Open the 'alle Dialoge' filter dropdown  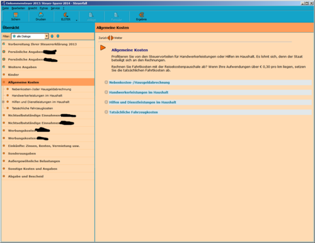tap(47, 36)
